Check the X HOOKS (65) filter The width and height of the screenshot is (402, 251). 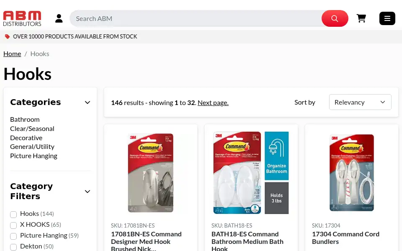[13, 225]
